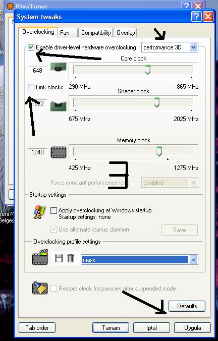Image resolution: width=218 pixels, height=341 pixels.
Task: Toggle Enable driver-level hardware overclocking checkbox
Action: [31, 47]
